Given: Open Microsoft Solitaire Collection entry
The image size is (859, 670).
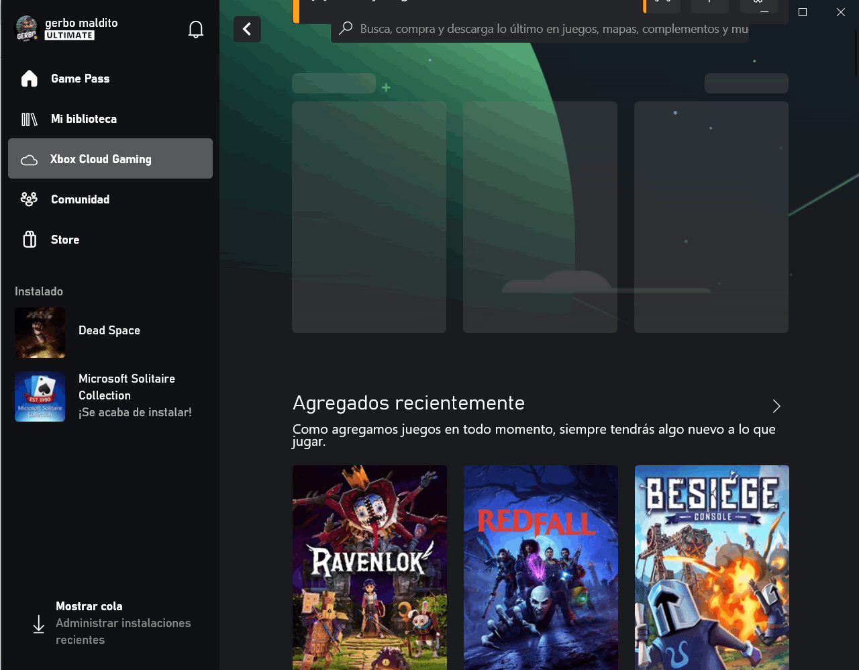Looking at the screenshot, I should pyautogui.click(x=110, y=397).
